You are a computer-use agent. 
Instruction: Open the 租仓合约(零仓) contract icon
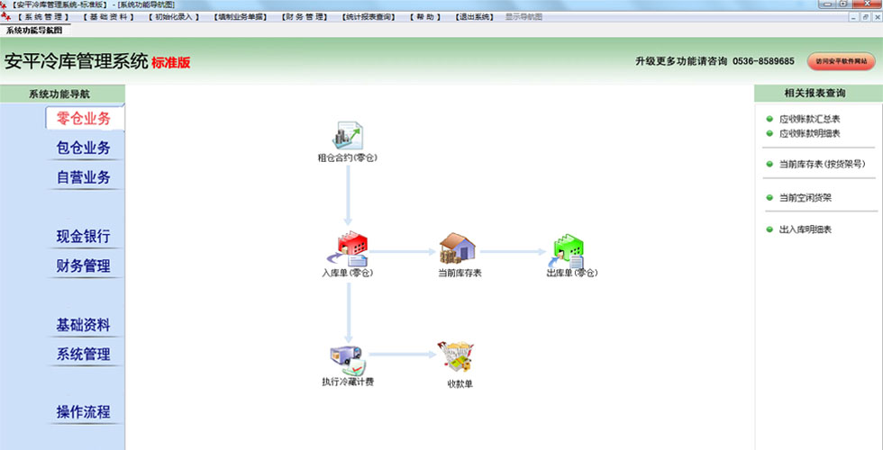[x=347, y=138]
